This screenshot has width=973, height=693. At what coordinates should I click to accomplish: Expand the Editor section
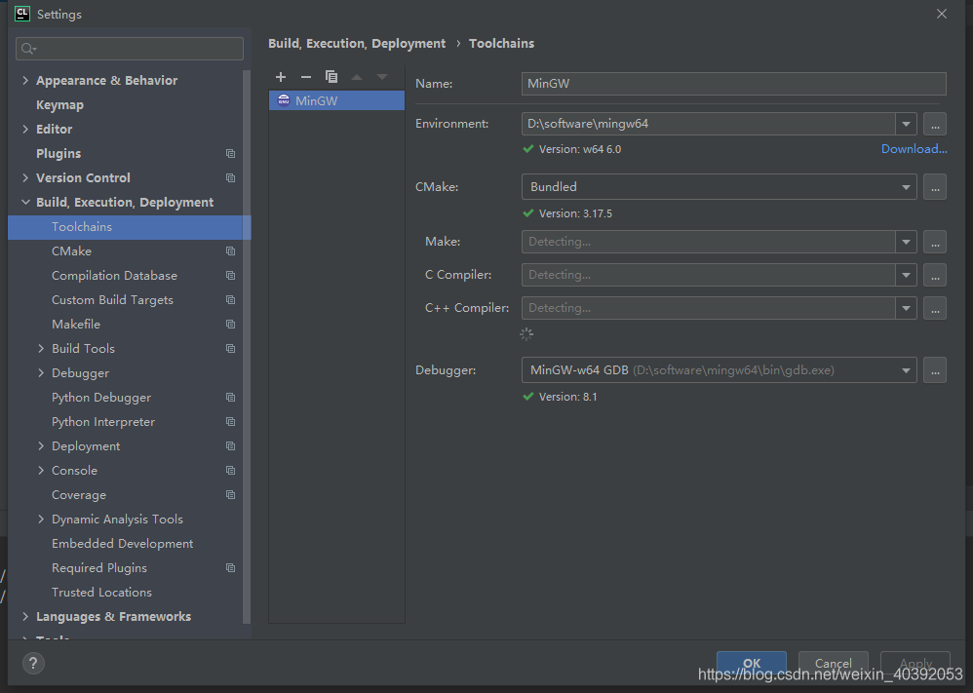[x=25, y=129]
